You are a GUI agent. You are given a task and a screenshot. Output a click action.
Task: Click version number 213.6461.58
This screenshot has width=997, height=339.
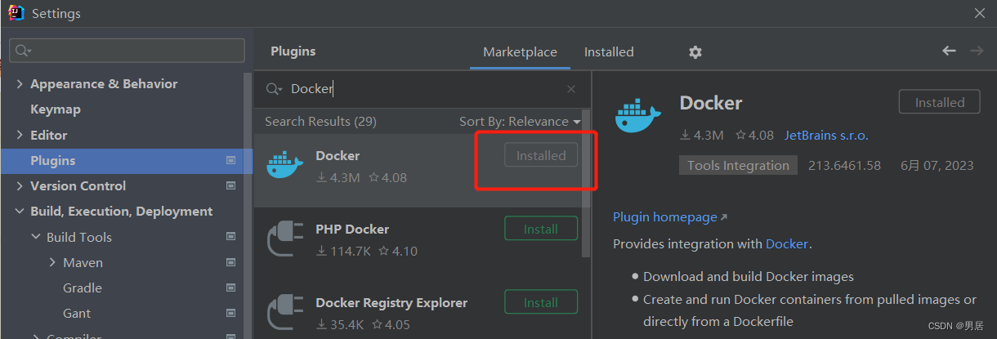tap(844, 165)
